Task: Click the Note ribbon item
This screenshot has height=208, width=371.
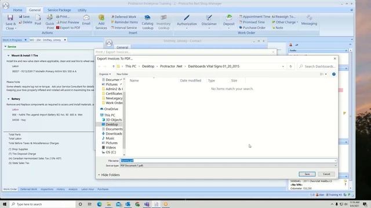Action: [x=277, y=28]
